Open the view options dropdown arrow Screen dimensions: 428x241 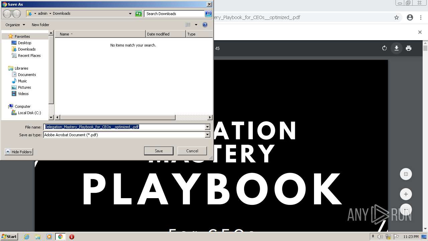pos(196,25)
